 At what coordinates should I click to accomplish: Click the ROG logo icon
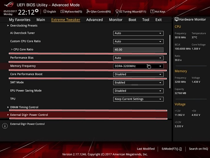[x=9, y=5]
